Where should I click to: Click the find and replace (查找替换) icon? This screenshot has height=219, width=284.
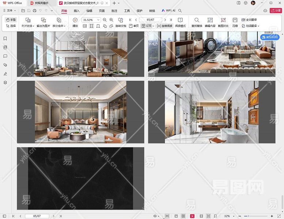(197, 20)
